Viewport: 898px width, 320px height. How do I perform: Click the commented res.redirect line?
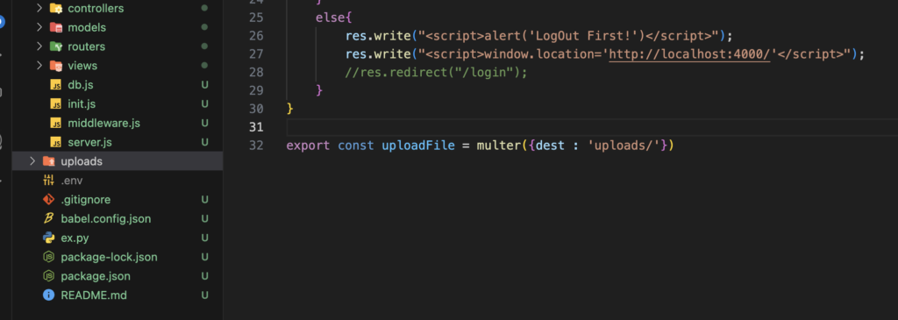point(436,73)
